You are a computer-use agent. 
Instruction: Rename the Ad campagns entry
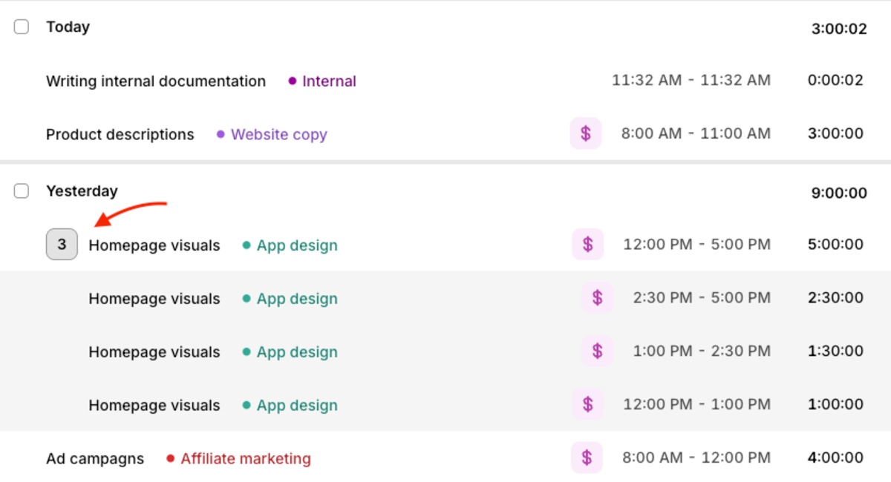pos(95,458)
